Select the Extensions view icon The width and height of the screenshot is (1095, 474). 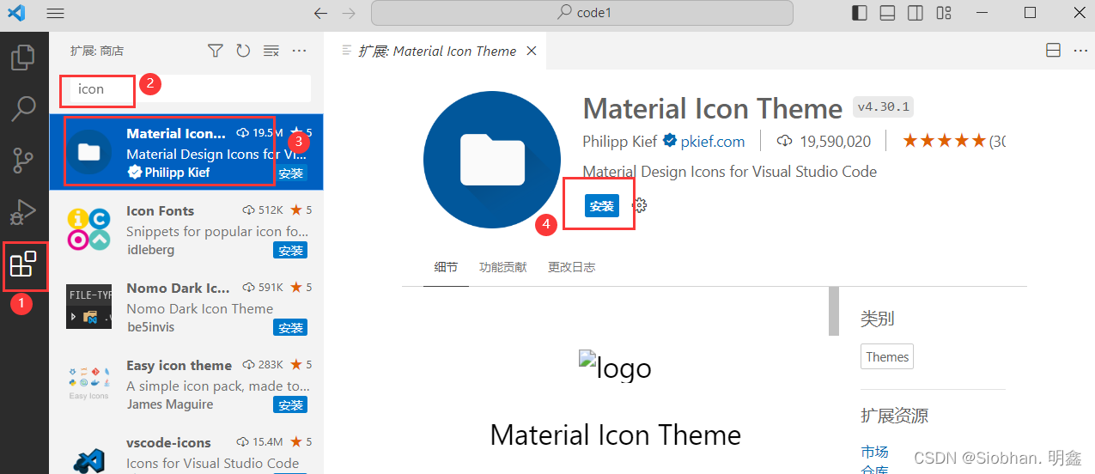click(23, 264)
